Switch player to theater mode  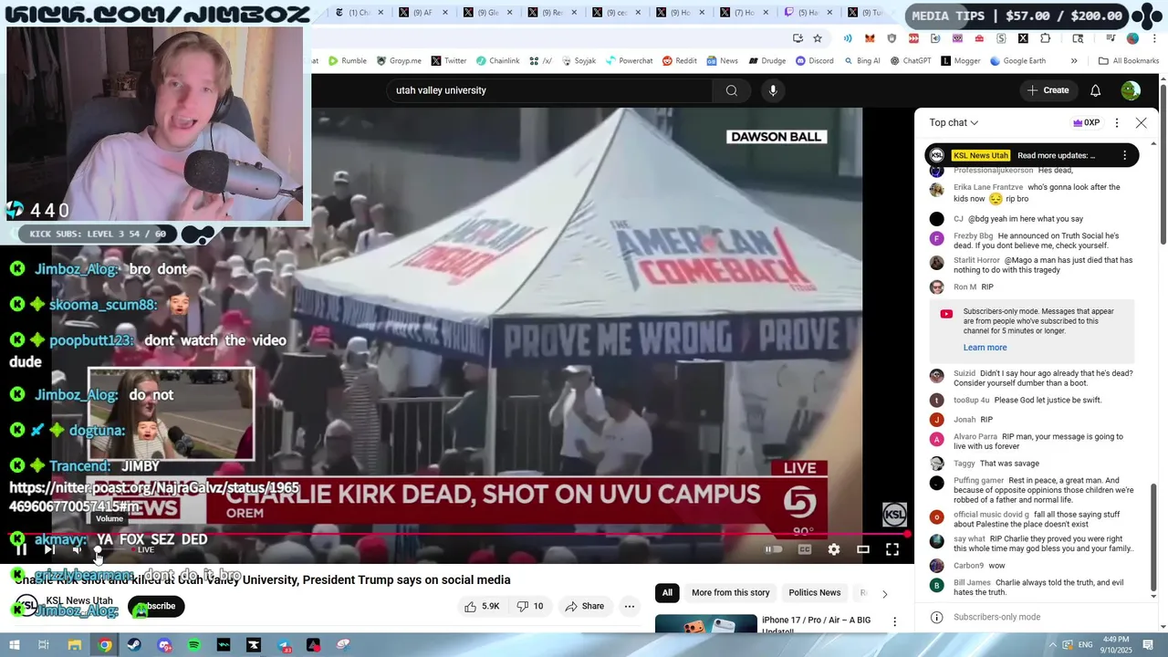(x=863, y=549)
